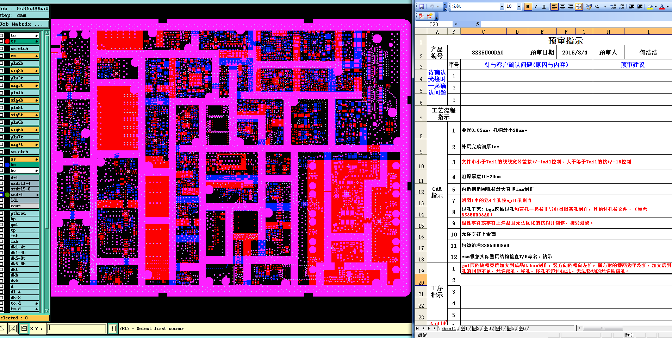Image resolution: width=672 pixels, height=338 pixels.
Task: Open the Name Box dropdown arrow
Action: coord(456,24)
